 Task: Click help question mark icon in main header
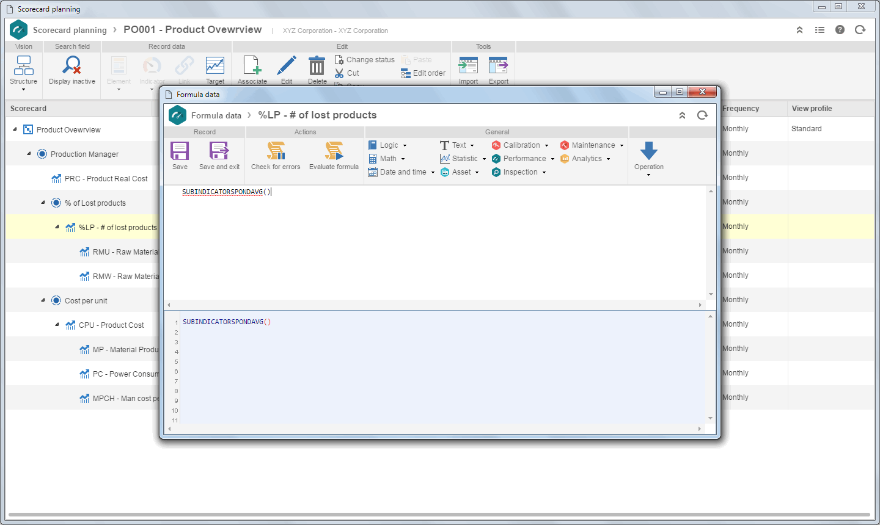(x=840, y=30)
